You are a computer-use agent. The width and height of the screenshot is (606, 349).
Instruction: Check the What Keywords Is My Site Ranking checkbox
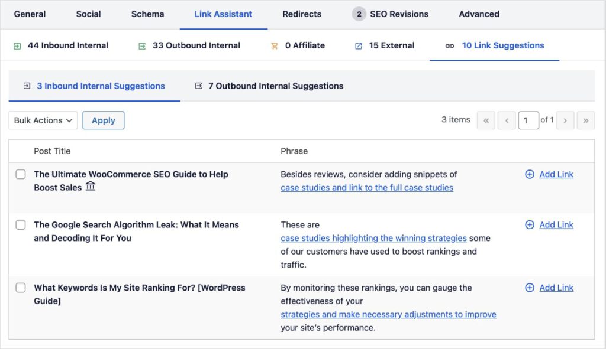click(21, 288)
